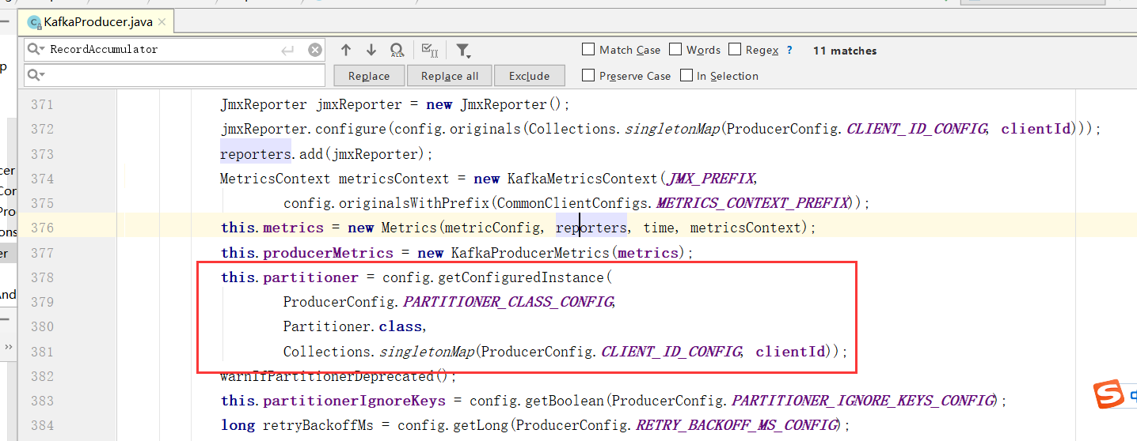The image size is (1137, 441).
Task: Click the 11 matches label
Action: tap(845, 51)
